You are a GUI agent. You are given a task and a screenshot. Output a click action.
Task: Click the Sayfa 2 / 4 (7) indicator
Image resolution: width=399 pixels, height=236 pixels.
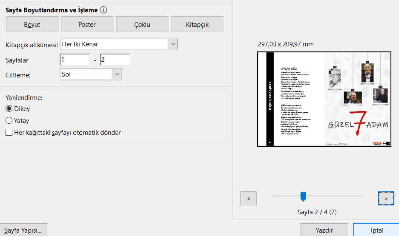[x=317, y=212]
